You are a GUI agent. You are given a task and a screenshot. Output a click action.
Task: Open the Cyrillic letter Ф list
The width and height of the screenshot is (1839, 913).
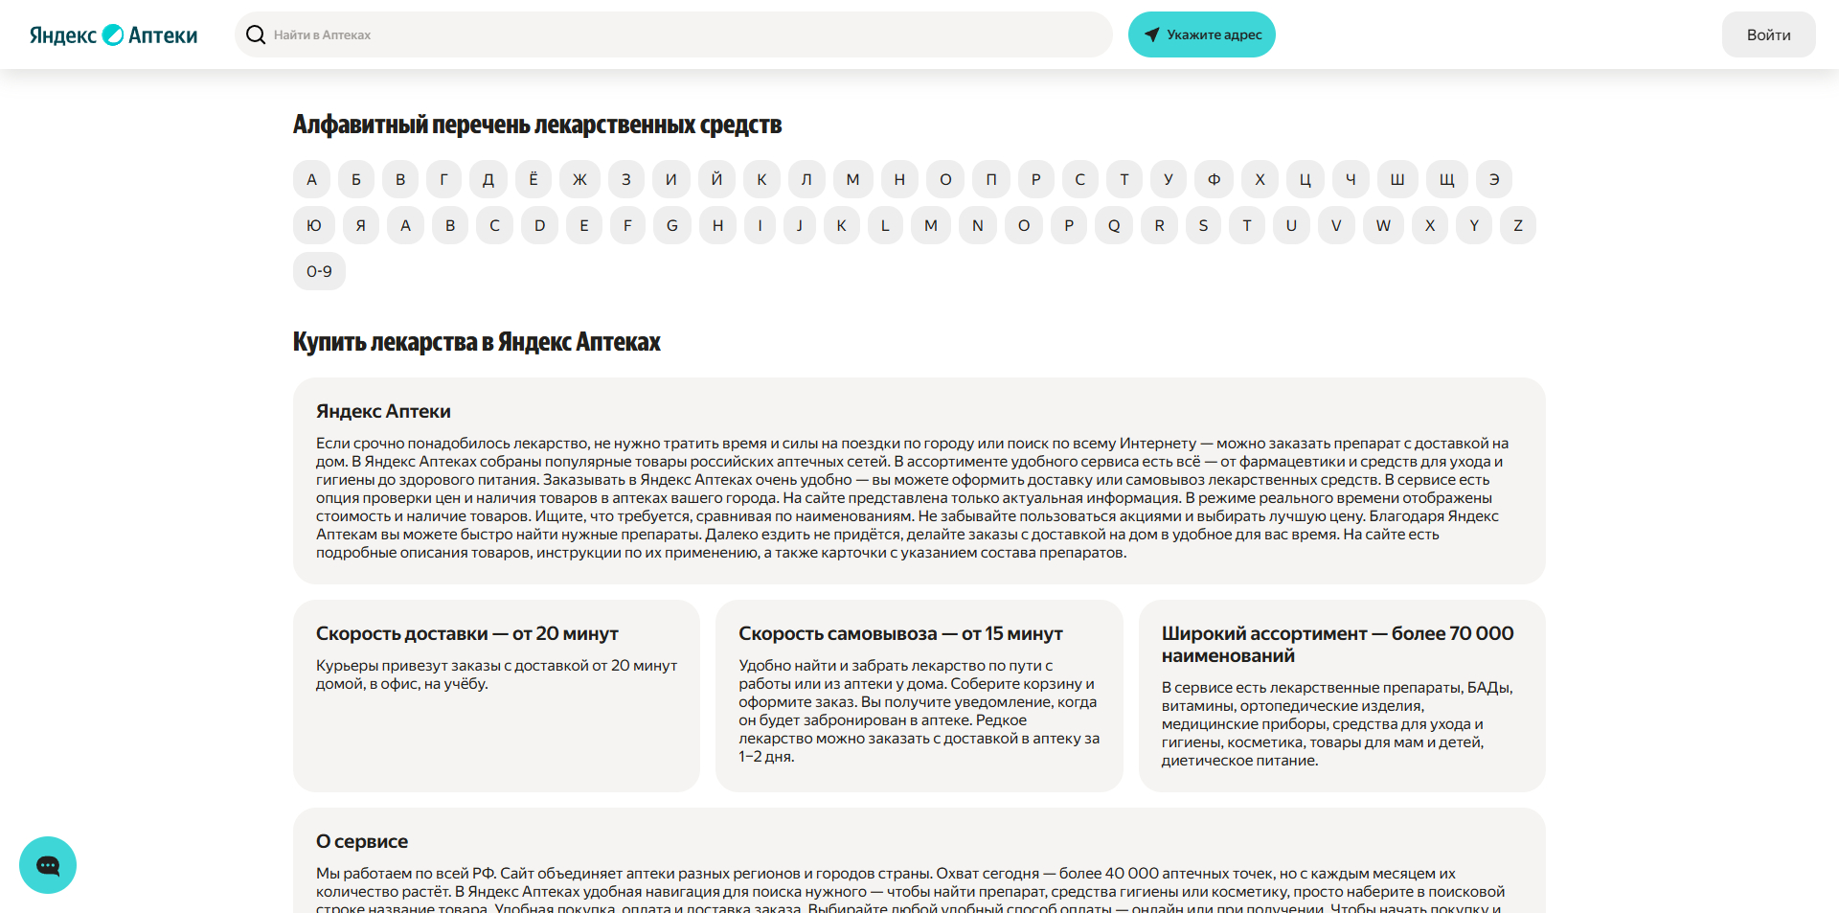(x=1214, y=179)
